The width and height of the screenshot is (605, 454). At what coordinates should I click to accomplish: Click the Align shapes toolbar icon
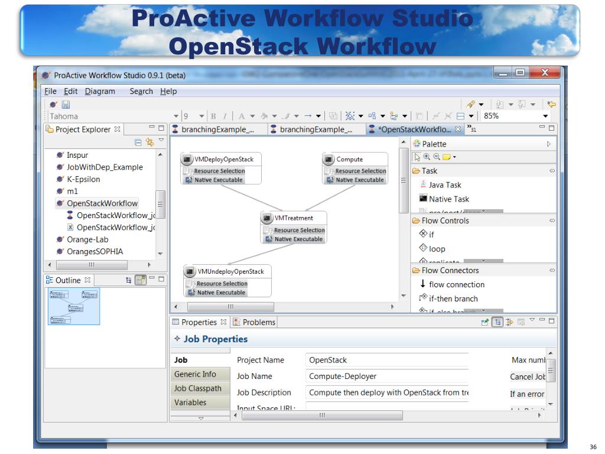point(394,116)
